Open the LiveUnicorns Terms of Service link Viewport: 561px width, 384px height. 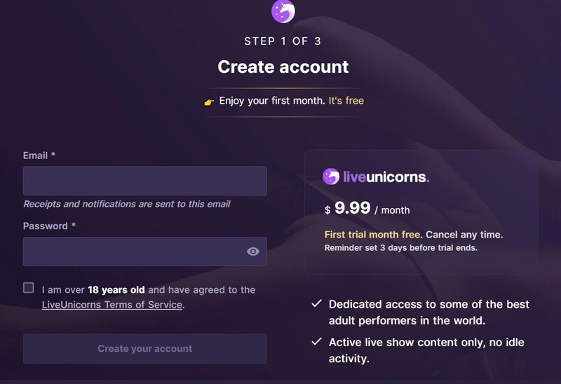coord(112,305)
